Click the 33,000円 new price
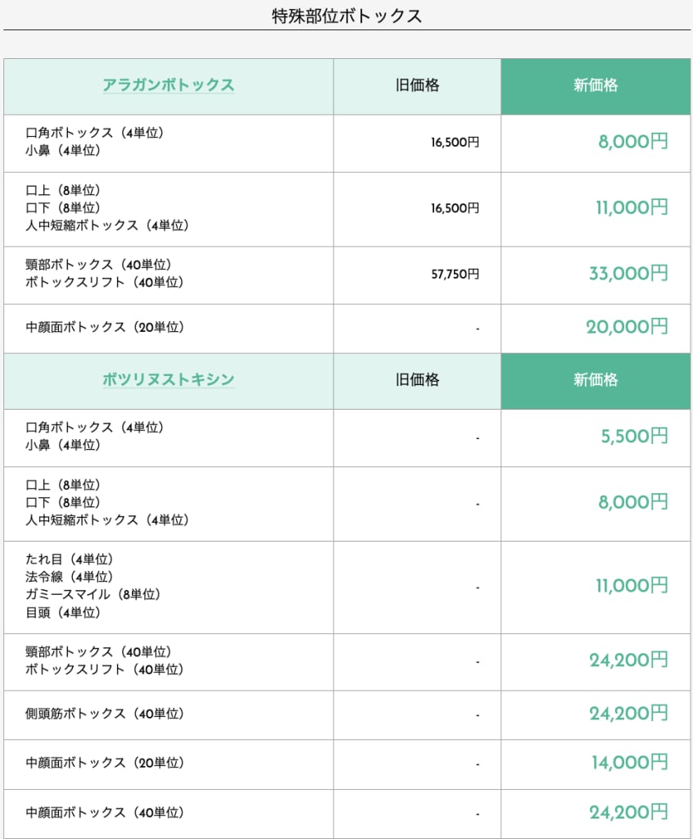This screenshot has width=693, height=839. [x=629, y=274]
